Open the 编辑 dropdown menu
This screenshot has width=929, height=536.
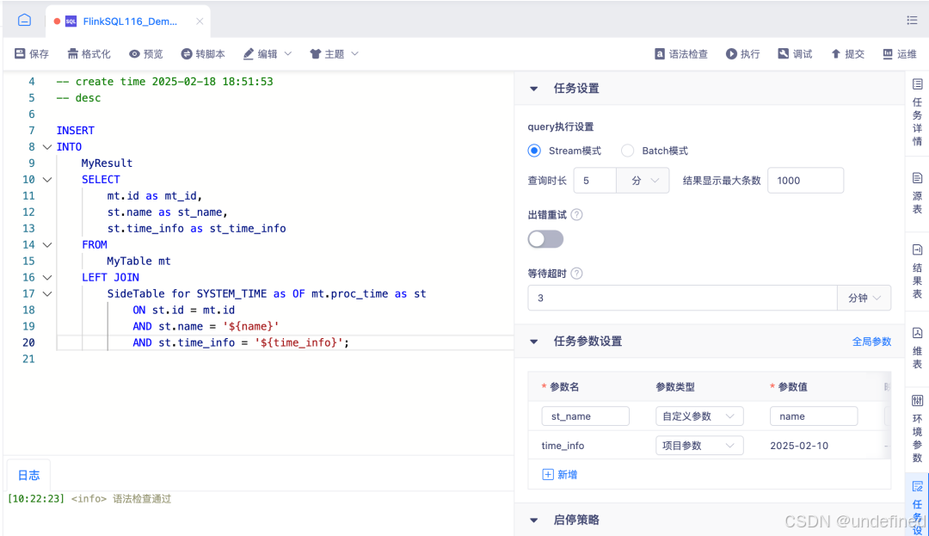click(x=268, y=54)
